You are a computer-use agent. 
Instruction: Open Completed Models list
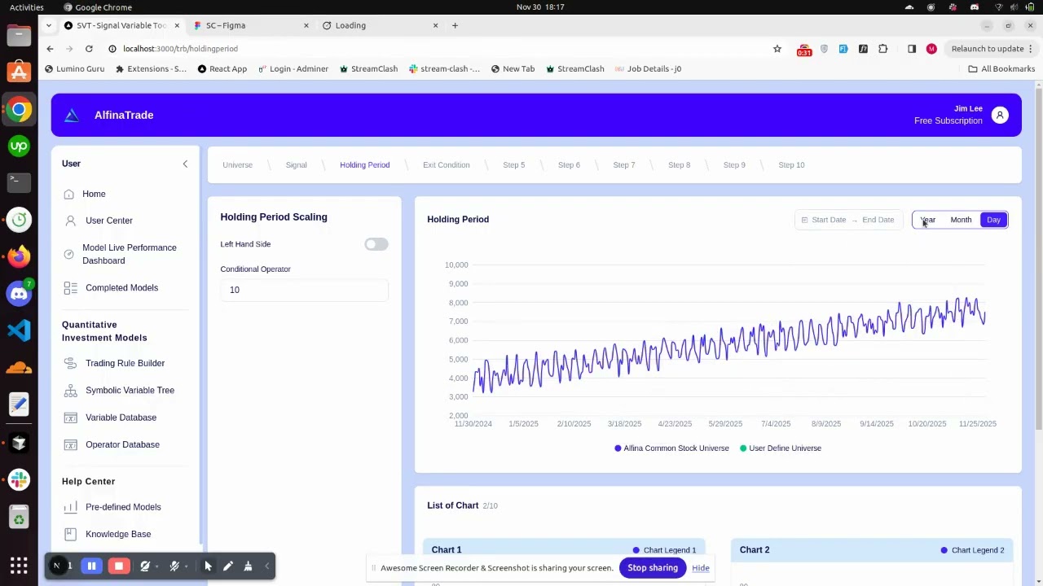pyautogui.click(x=121, y=287)
